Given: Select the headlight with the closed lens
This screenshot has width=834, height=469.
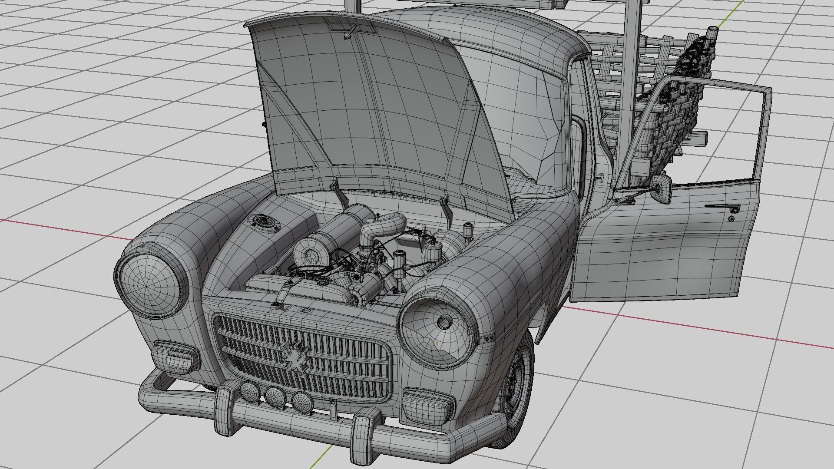Looking at the screenshot, I should pyautogui.click(x=150, y=285).
